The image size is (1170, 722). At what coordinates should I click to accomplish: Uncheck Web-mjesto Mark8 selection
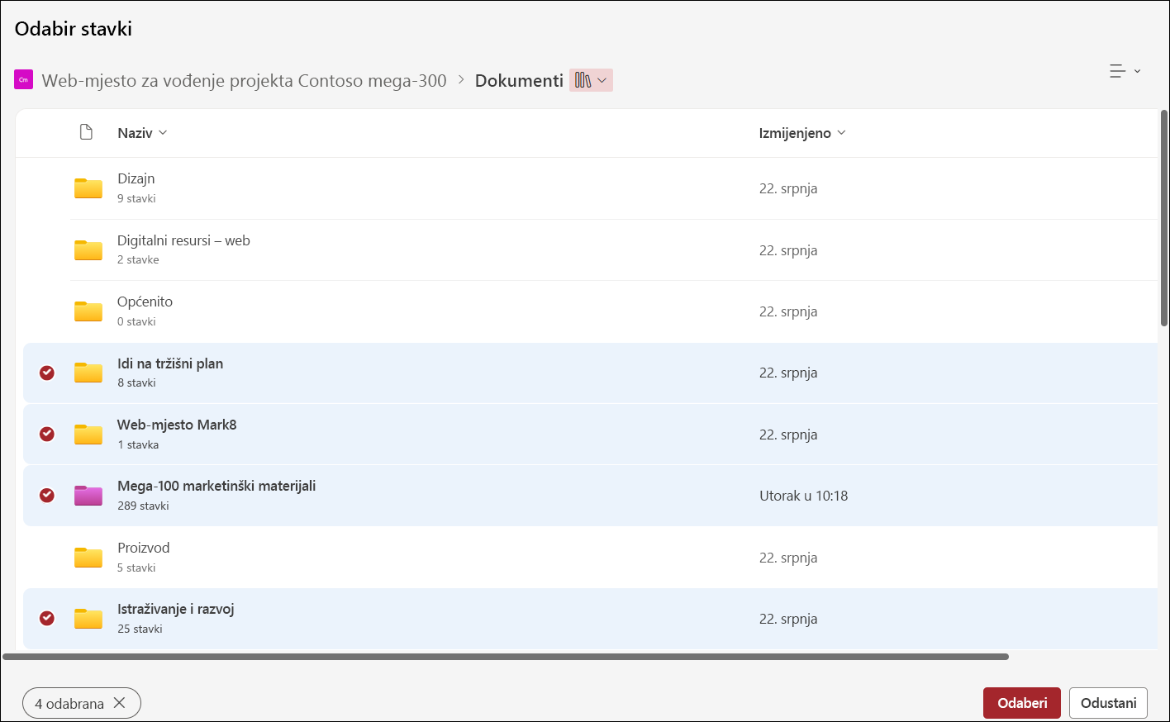click(47, 435)
